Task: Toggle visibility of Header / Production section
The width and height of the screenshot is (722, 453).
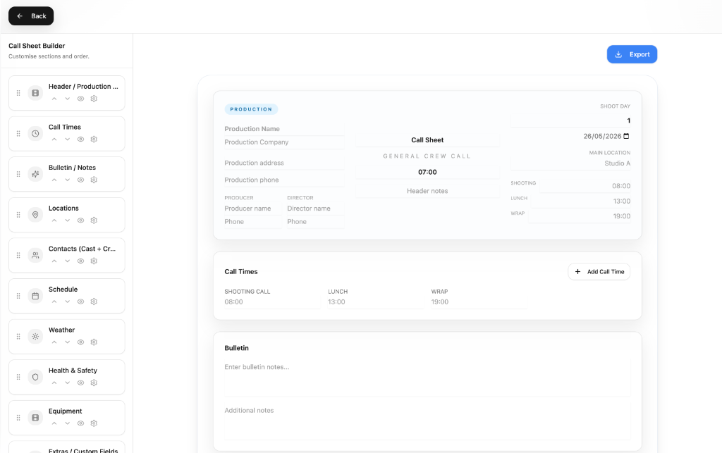Action: coord(80,99)
